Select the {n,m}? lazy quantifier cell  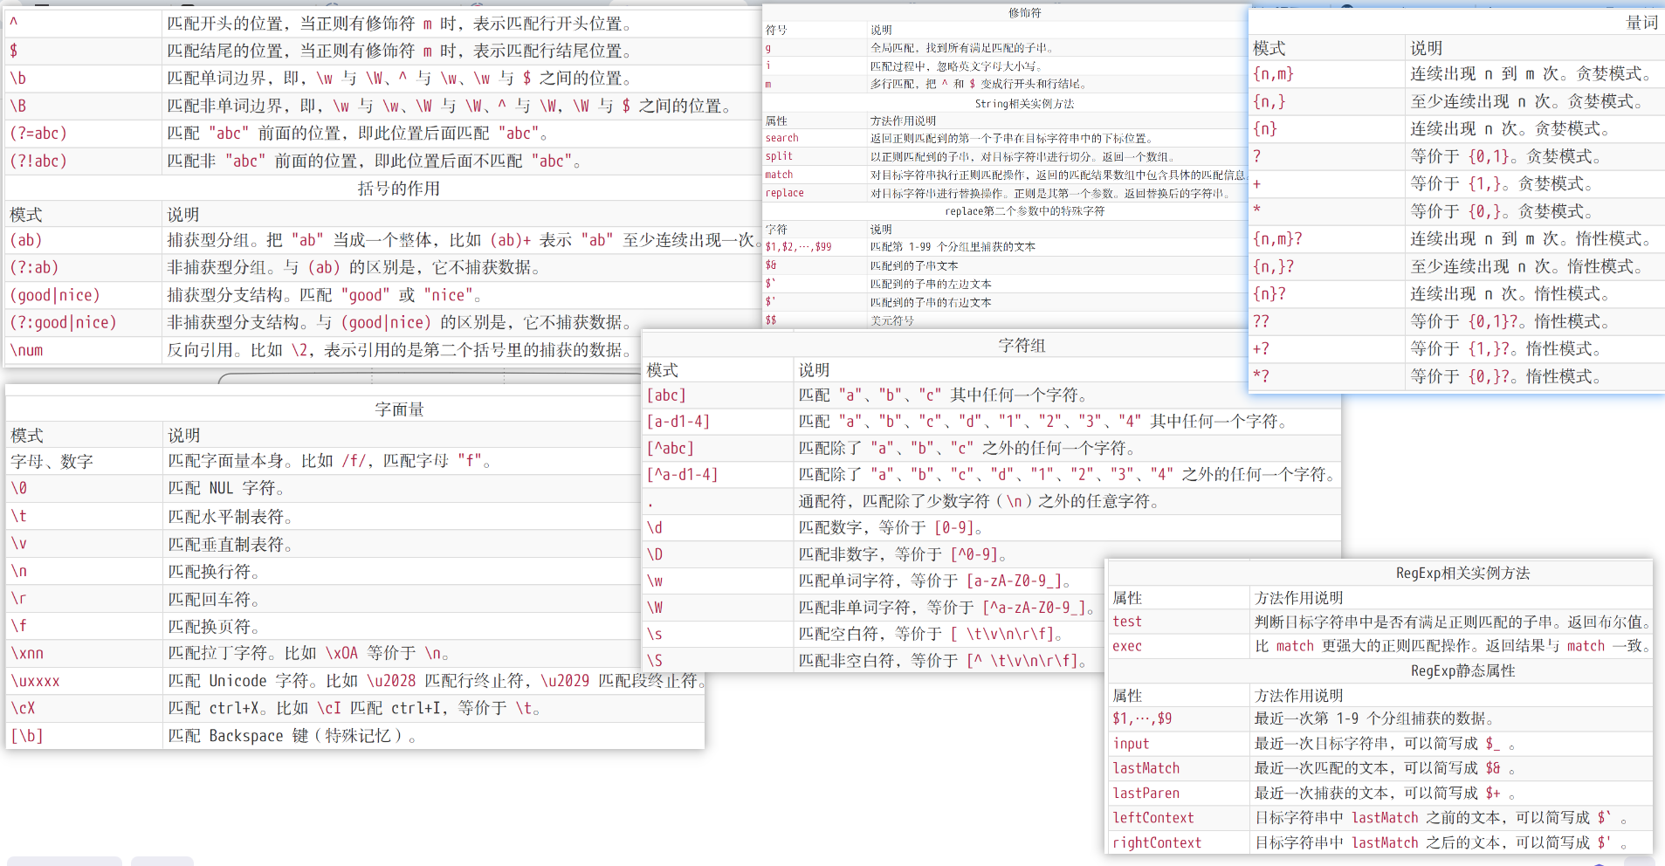(1278, 239)
